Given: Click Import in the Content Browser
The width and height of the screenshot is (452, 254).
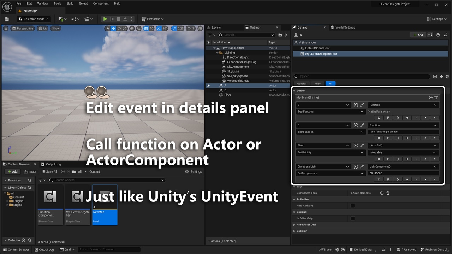Looking at the screenshot, I should 31,172.
